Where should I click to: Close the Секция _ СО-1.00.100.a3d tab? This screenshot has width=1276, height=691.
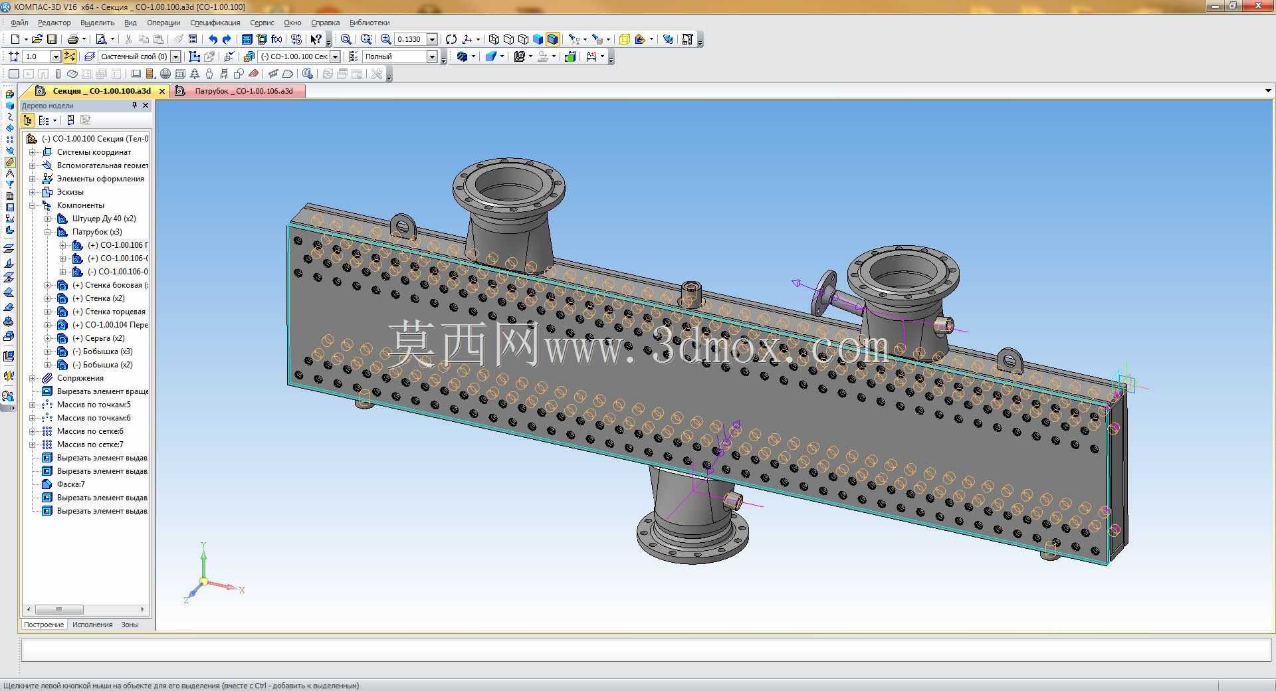point(162,91)
